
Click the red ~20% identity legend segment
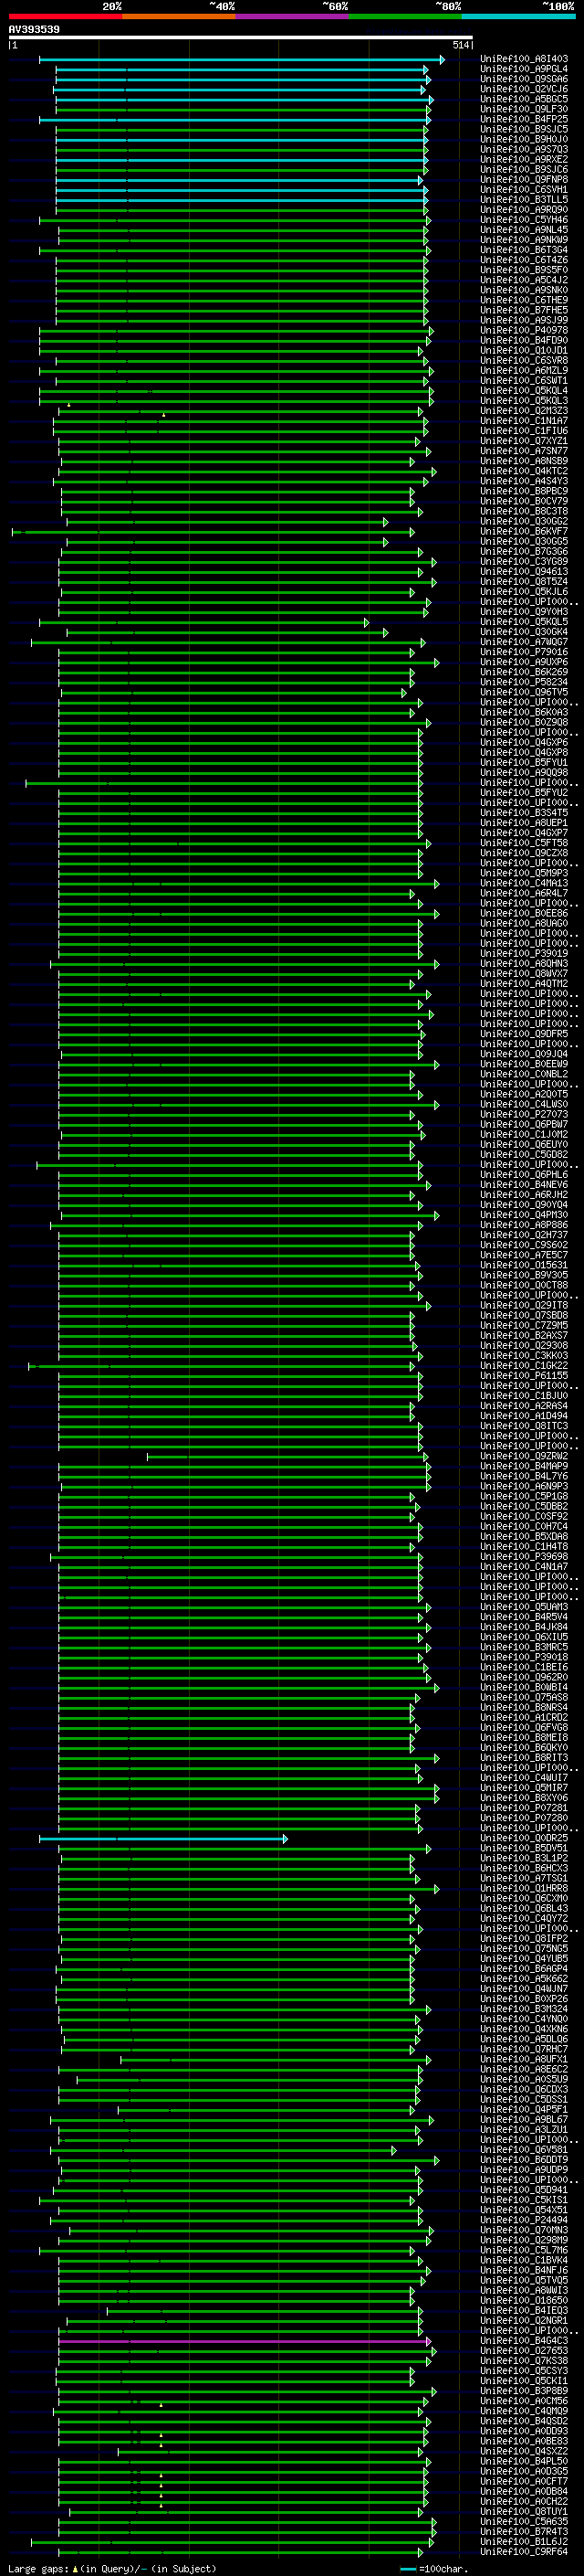tap(65, 16)
